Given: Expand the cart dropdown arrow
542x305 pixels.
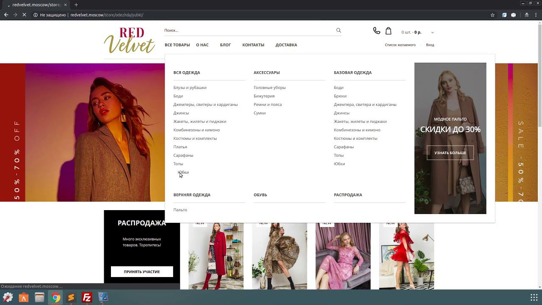Looking at the screenshot, I should click(x=432, y=32).
